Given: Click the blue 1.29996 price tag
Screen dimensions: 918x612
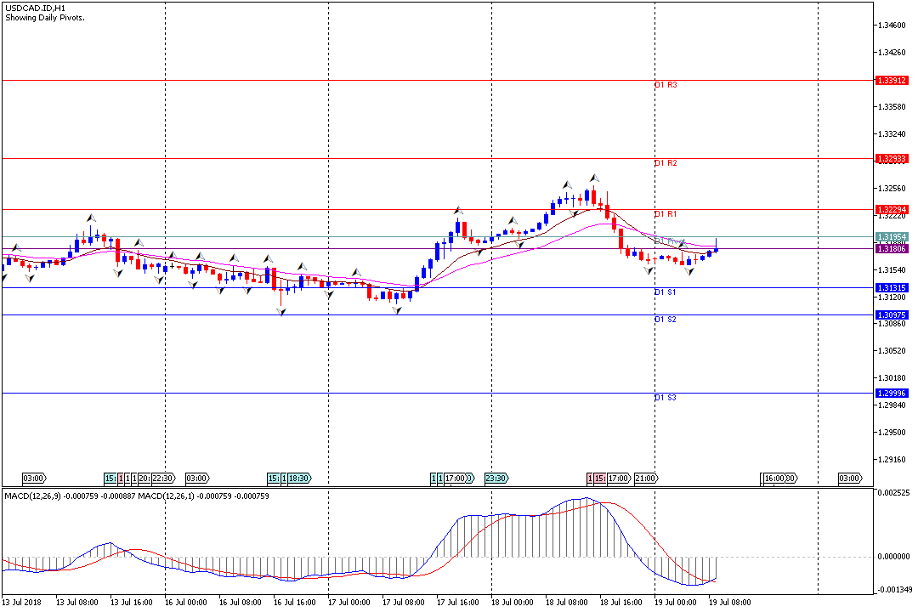Looking at the screenshot, I should pos(892,393).
